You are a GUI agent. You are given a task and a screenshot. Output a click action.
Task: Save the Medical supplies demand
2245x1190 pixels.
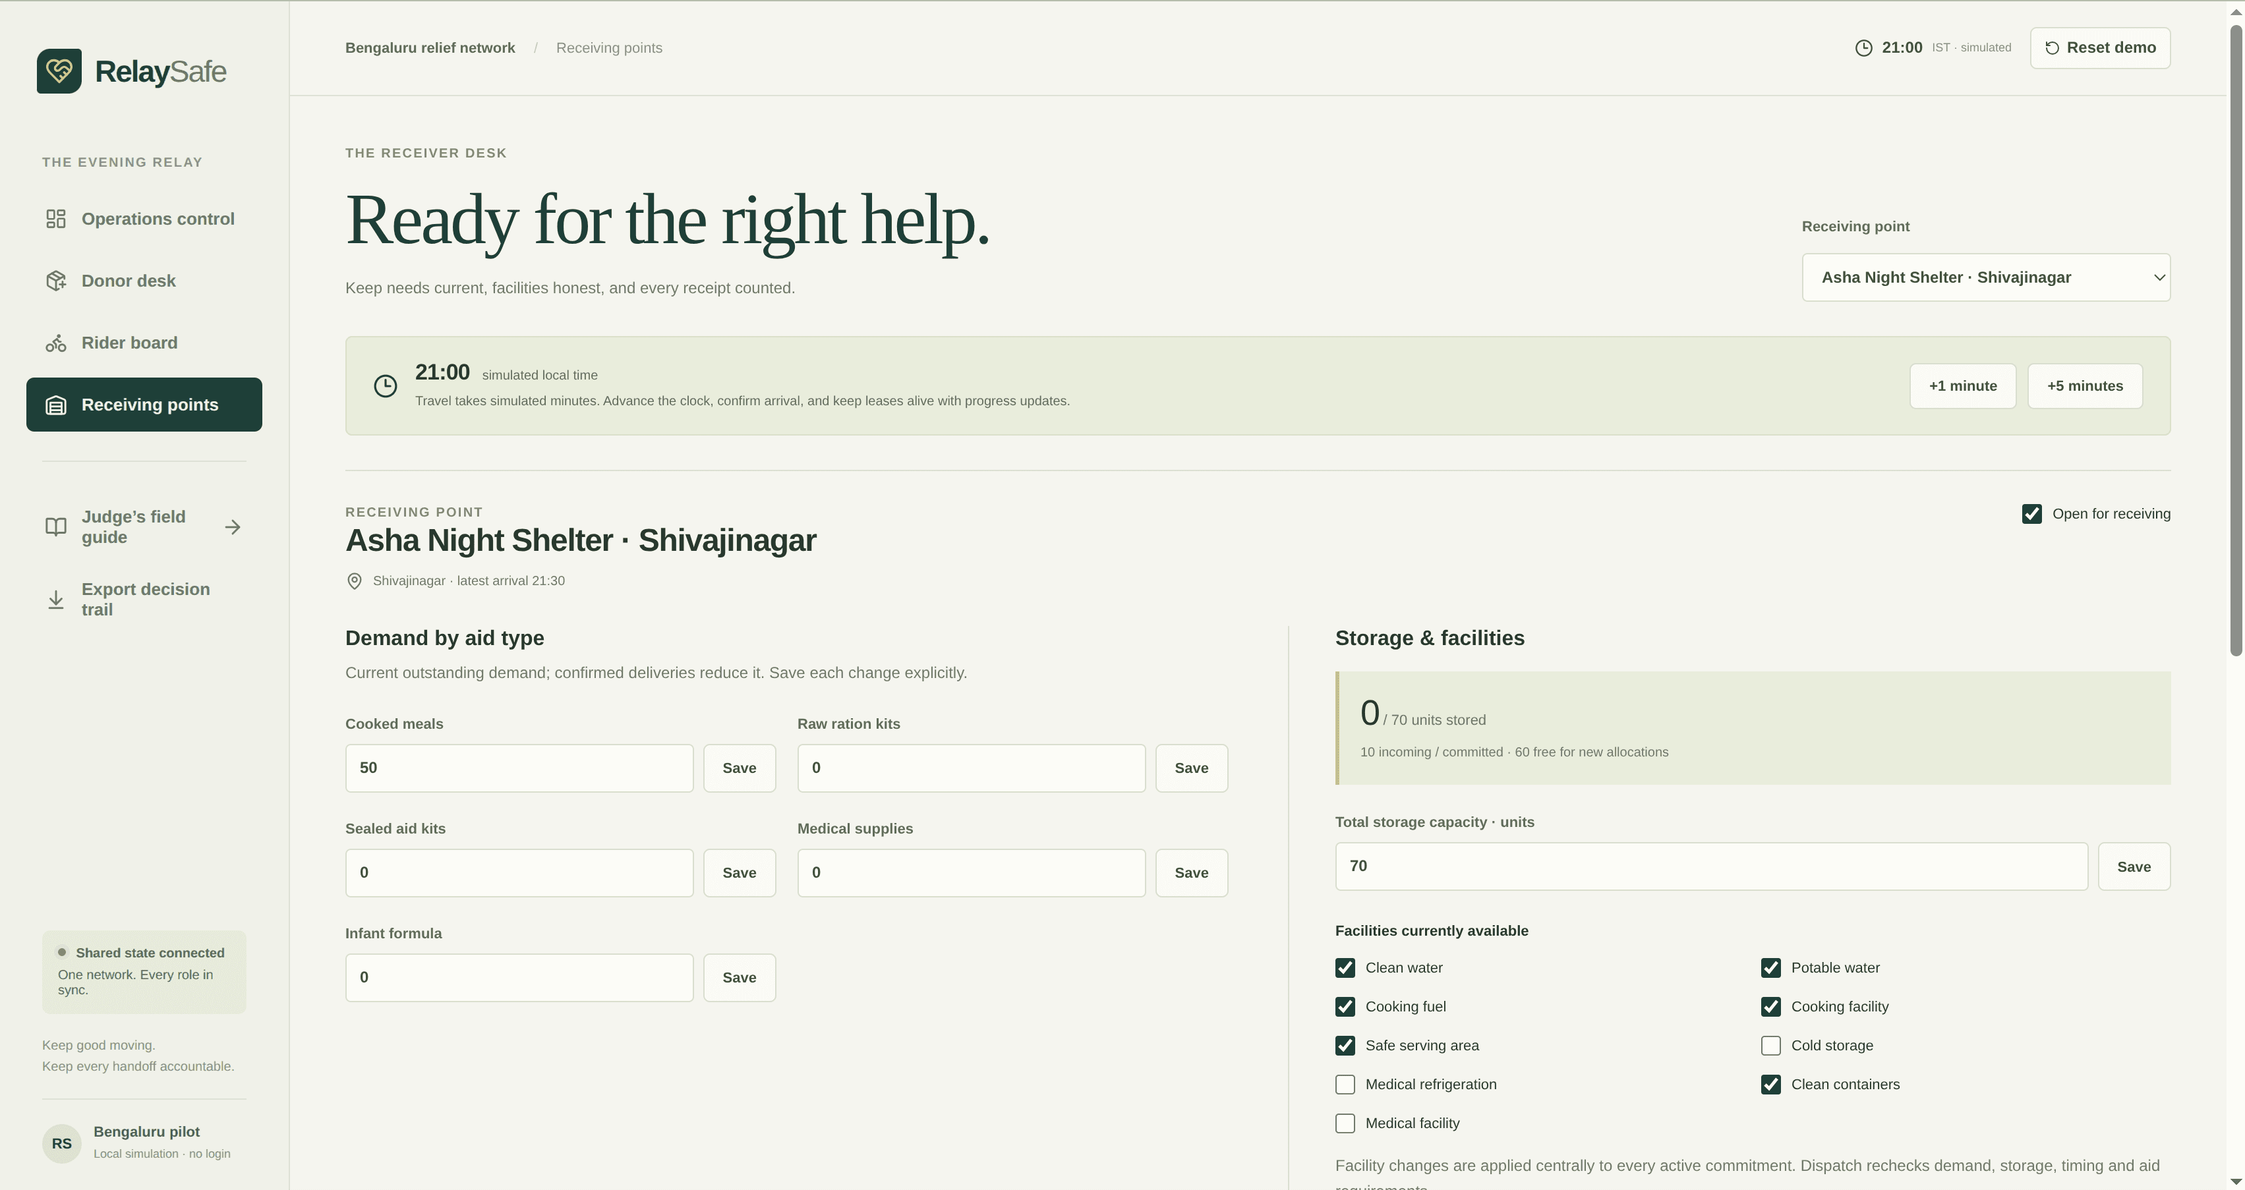(1191, 873)
